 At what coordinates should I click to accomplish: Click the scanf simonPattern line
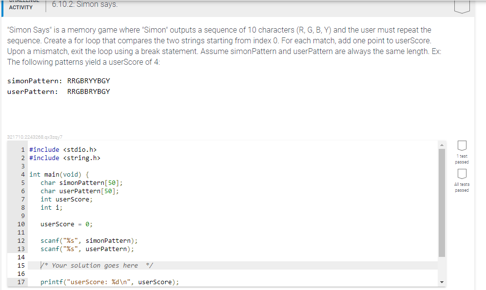click(89, 241)
